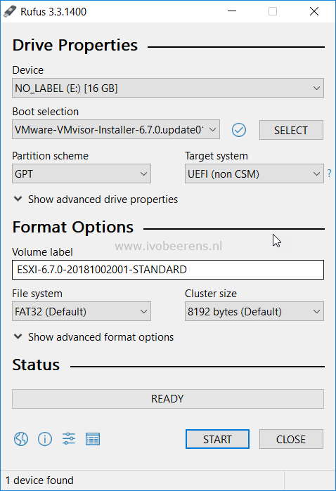
Task: Click the Rufus 3.3.1400 title text
Action: [x=53, y=11]
